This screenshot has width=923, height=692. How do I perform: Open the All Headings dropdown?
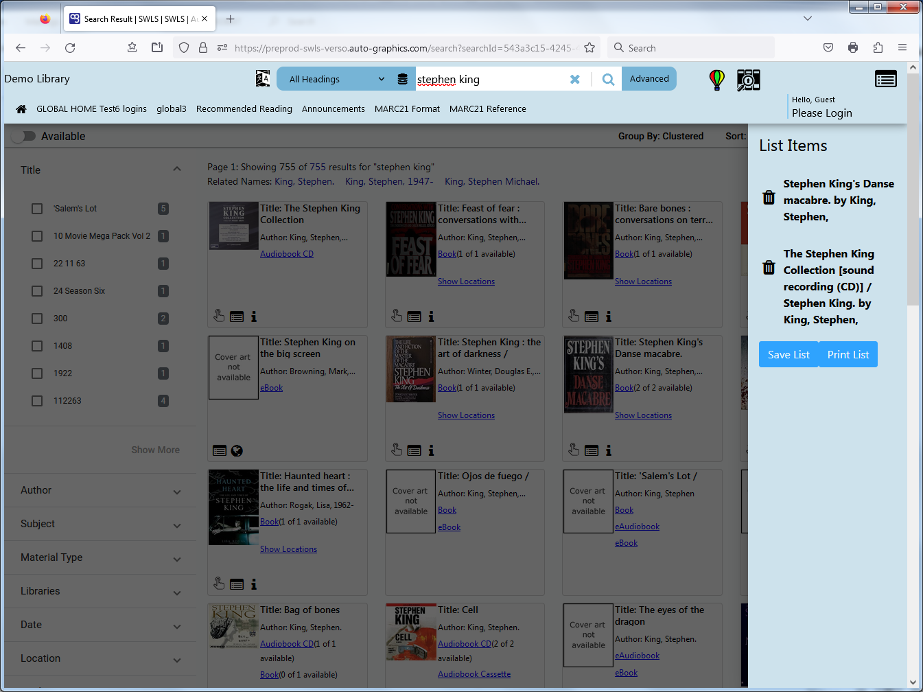pos(336,79)
